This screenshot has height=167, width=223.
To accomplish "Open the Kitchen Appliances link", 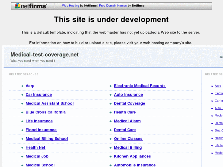I will pyautogui.click(x=133, y=156).
